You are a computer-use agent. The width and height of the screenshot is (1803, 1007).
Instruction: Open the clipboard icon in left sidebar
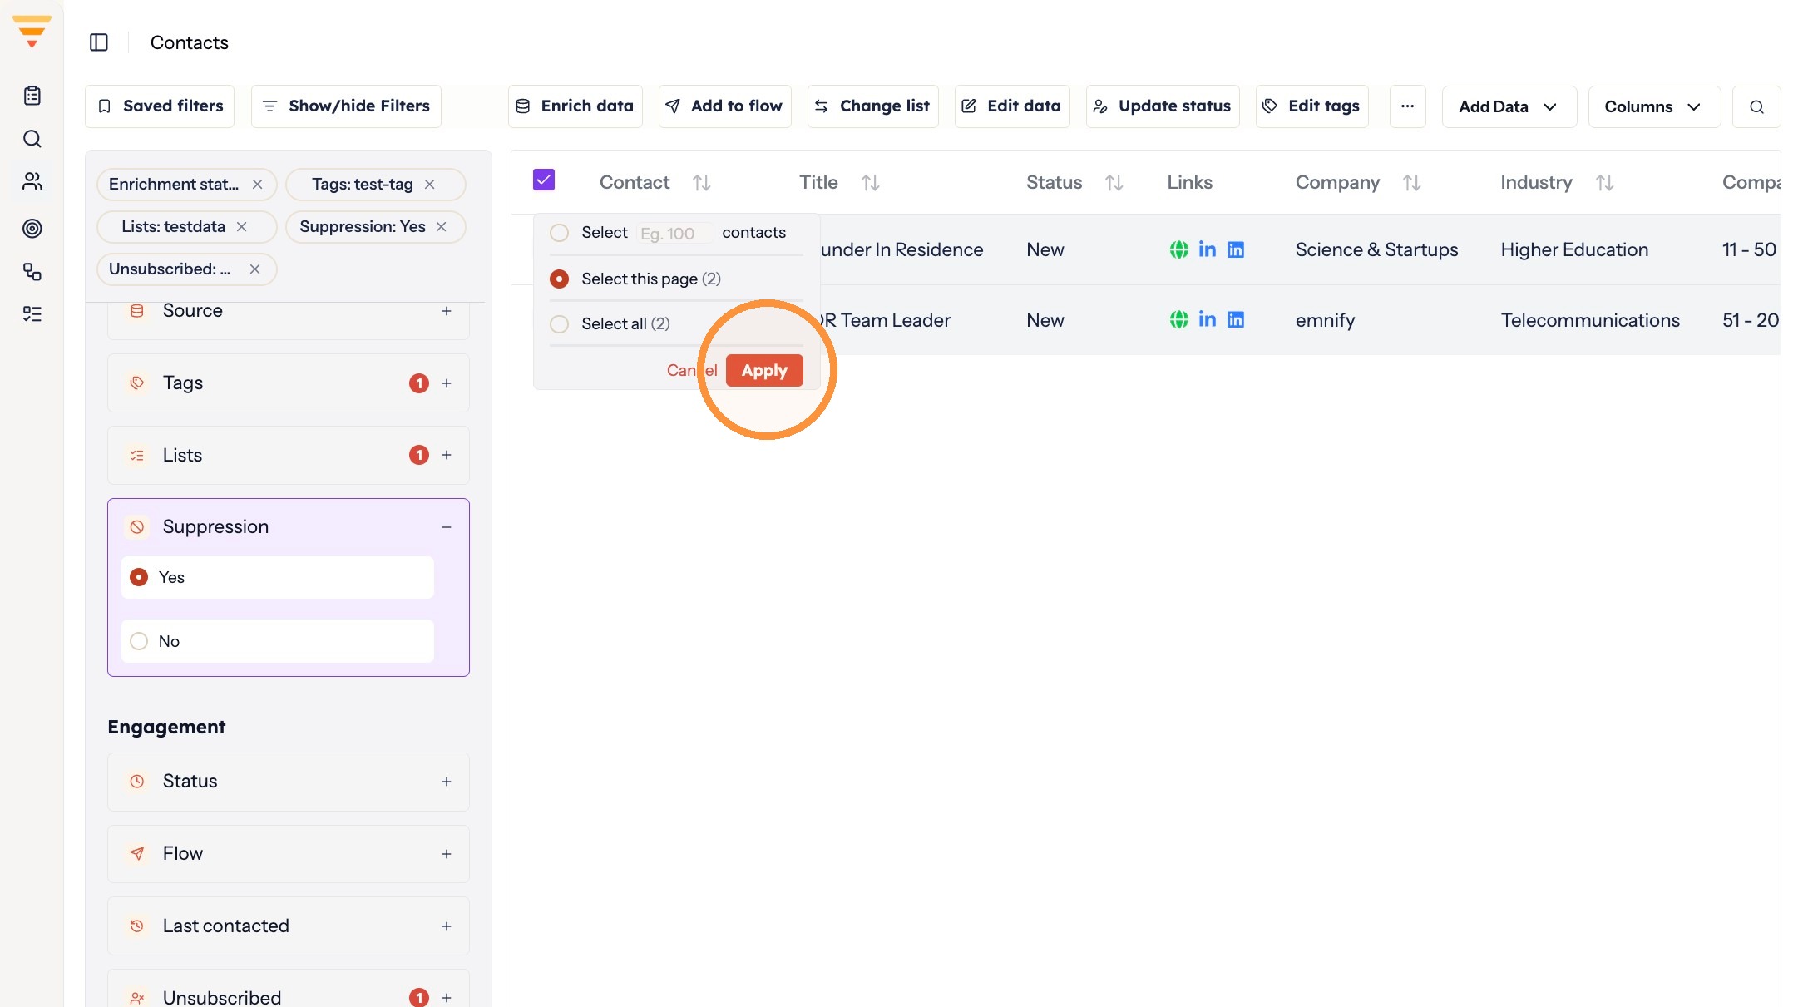point(32,96)
